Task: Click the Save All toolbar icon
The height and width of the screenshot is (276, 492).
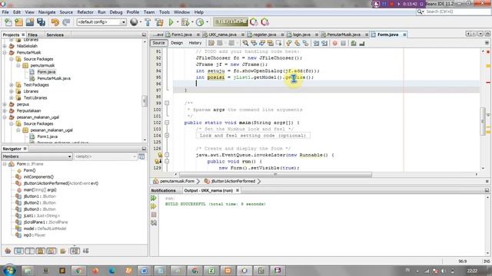Action: tap(41, 22)
